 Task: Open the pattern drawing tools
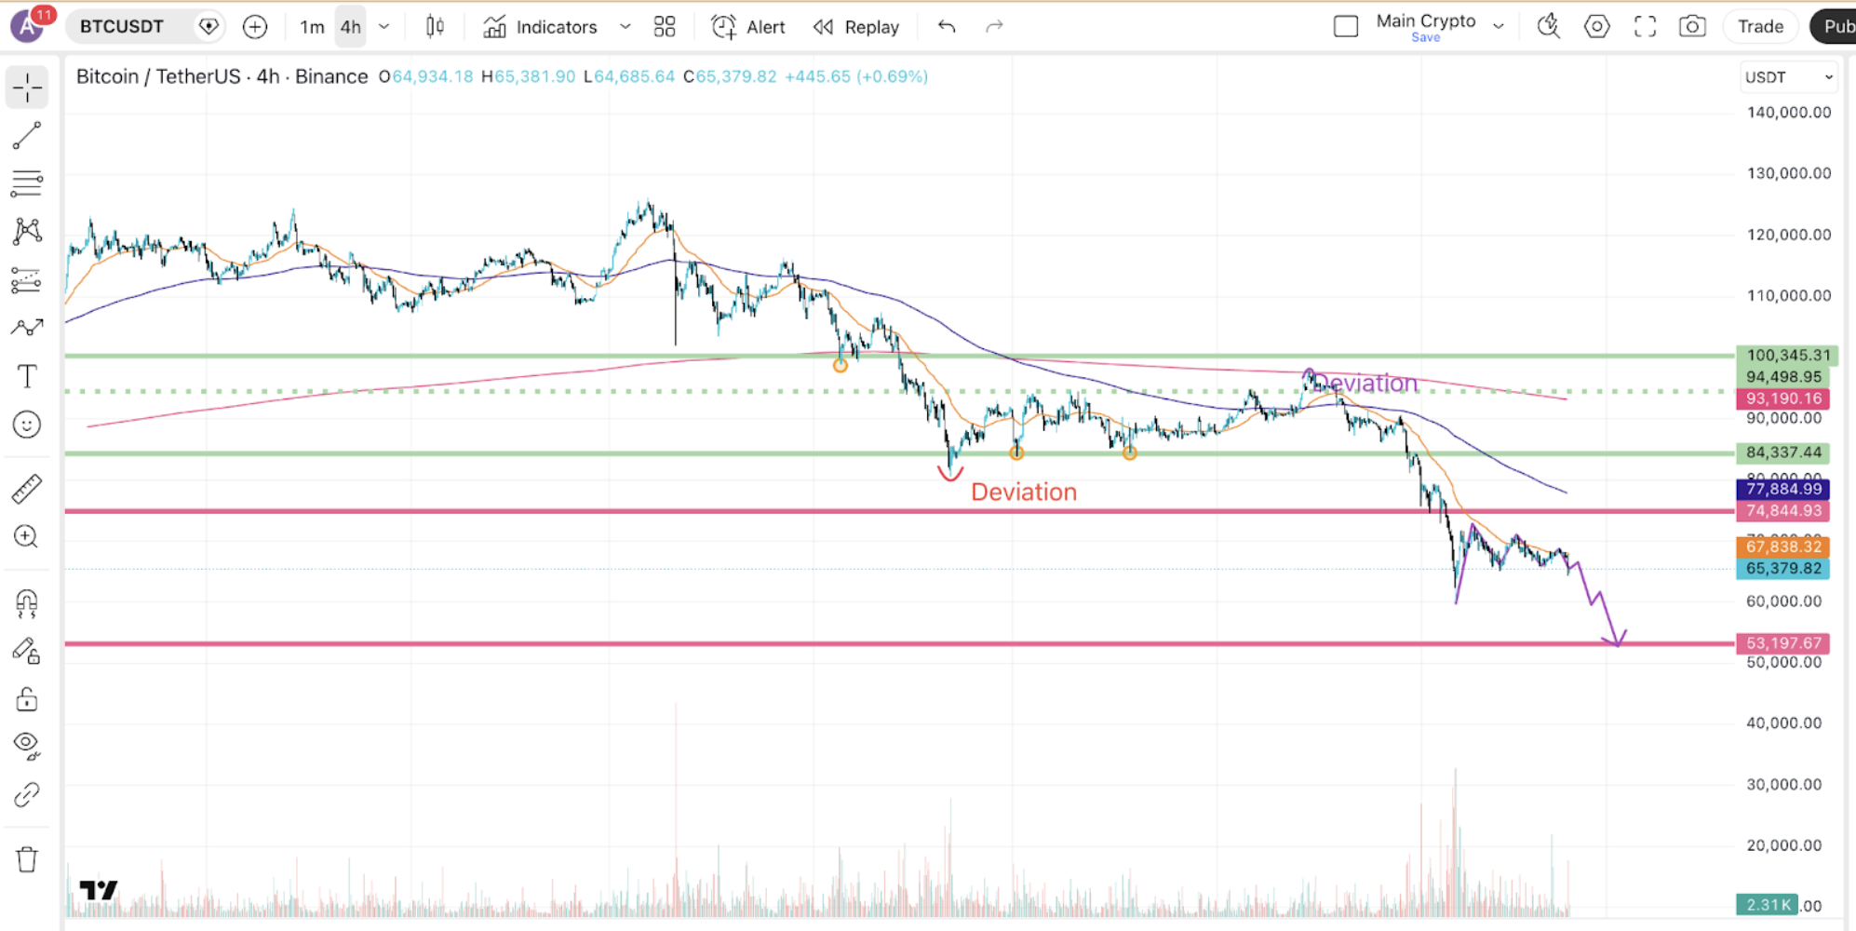tap(27, 232)
